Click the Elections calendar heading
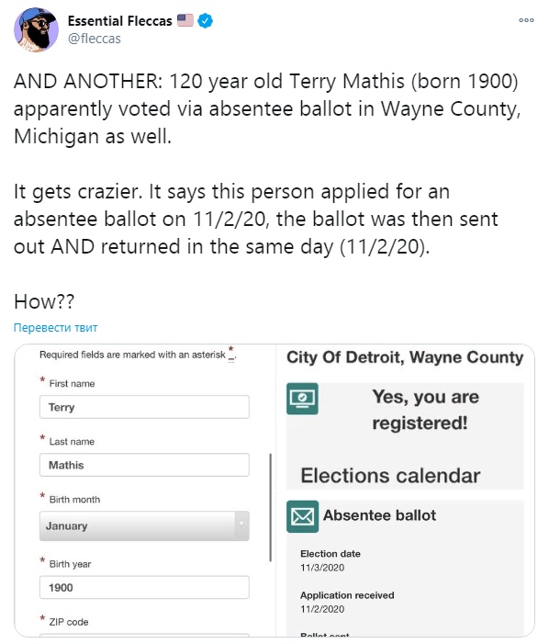The width and height of the screenshot is (549, 644). (390, 476)
